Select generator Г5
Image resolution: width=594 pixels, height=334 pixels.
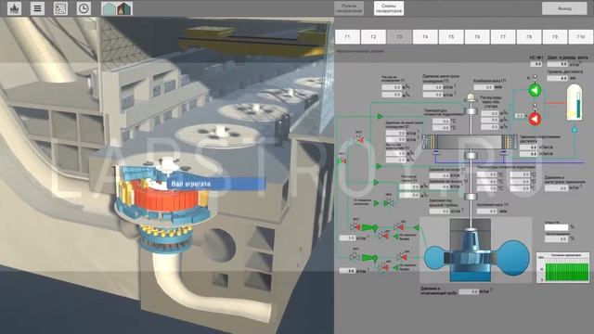tap(451, 37)
